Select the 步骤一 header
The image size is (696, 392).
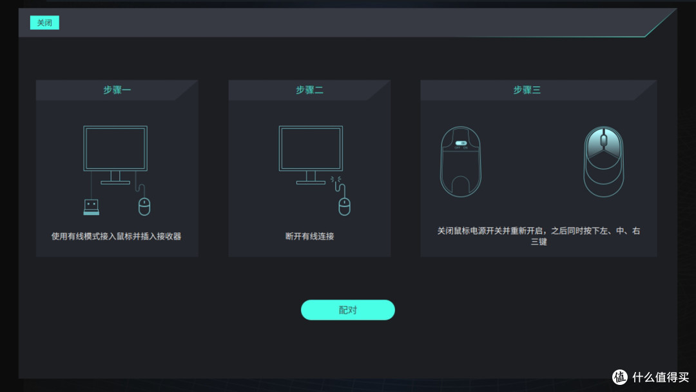[x=117, y=90]
